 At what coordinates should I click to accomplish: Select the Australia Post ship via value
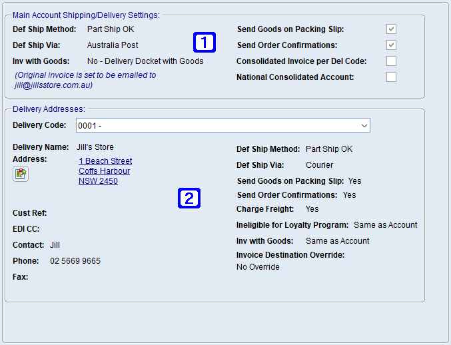point(113,45)
